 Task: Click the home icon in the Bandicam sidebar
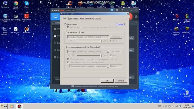click(55, 29)
